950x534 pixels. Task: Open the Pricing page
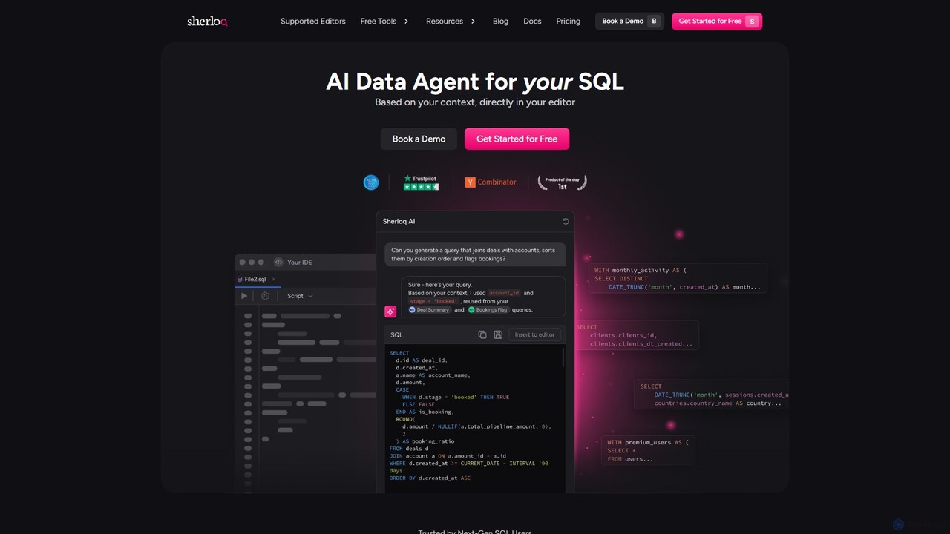click(x=569, y=22)
